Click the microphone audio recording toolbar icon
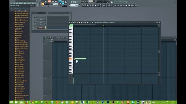Image resolution: width=186 pixels, height=104 pixels. pyautogui.click(x=109, y=5)
